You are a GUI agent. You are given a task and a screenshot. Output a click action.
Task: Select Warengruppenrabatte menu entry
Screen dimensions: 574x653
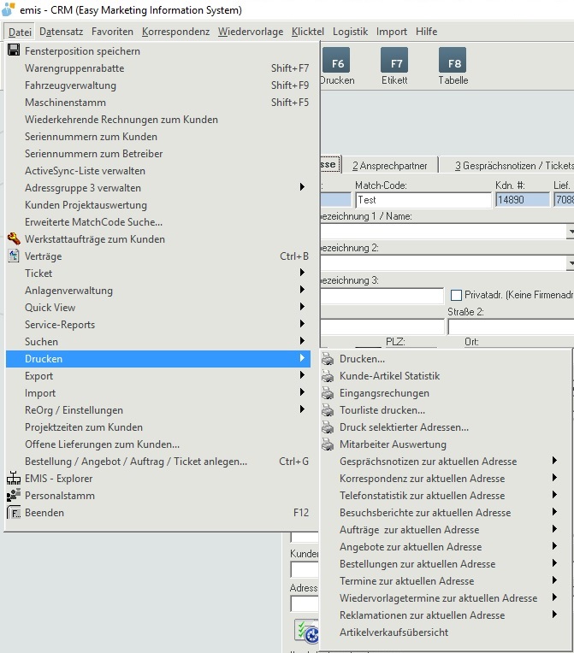(x=158, y=68)
